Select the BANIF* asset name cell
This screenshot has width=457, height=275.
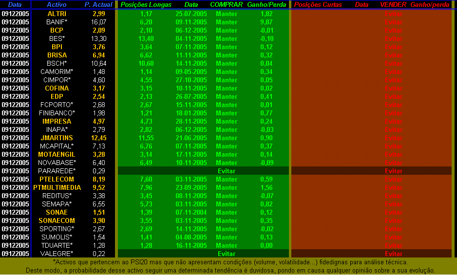(57, 22)
